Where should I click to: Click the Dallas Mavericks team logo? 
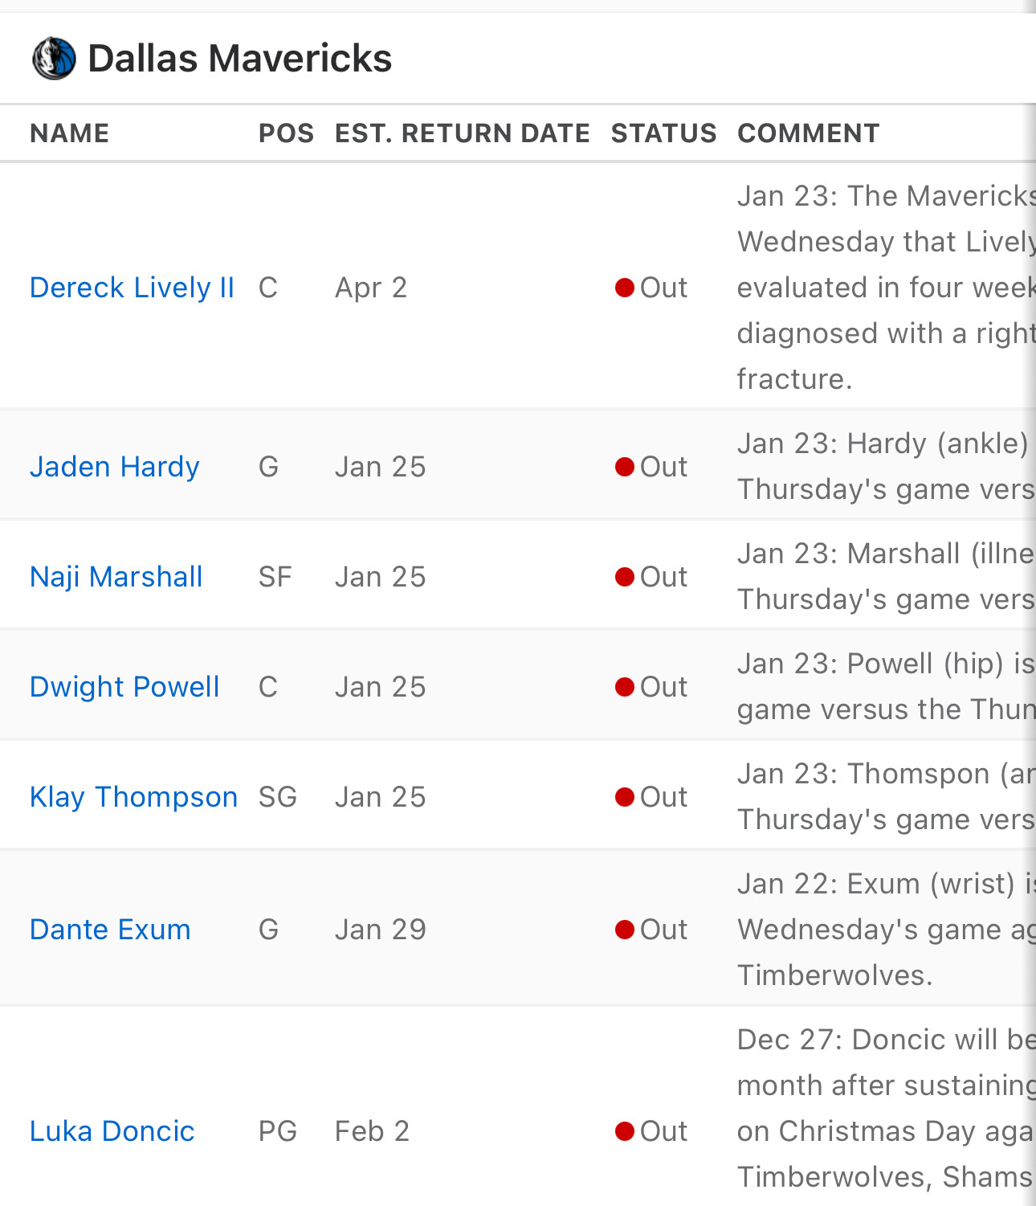(x=54, y=59)
